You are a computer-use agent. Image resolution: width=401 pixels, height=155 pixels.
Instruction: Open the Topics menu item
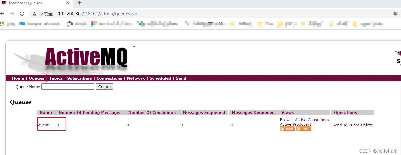point(56,78)
